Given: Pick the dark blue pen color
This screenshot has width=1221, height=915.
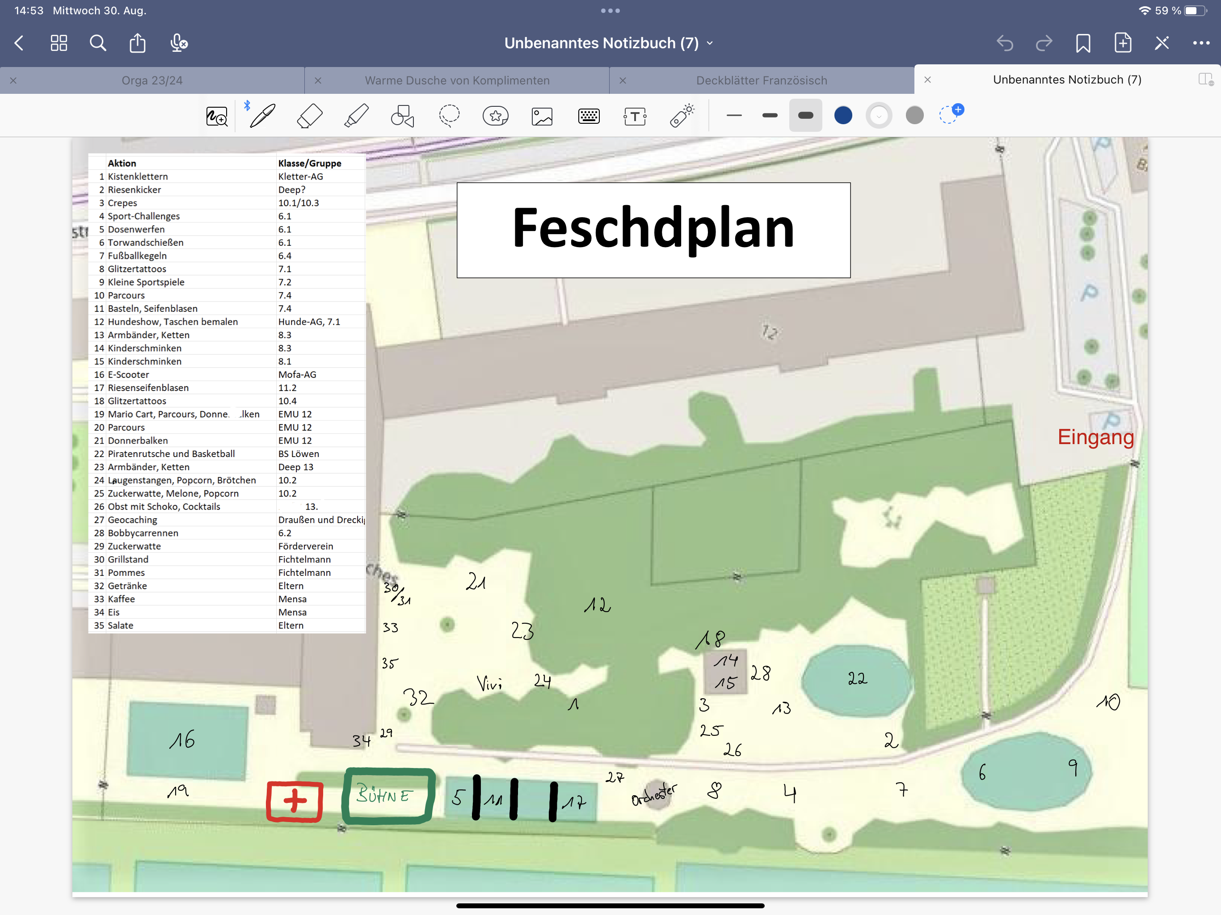Looking at the screenshot, I should (843, 115).
